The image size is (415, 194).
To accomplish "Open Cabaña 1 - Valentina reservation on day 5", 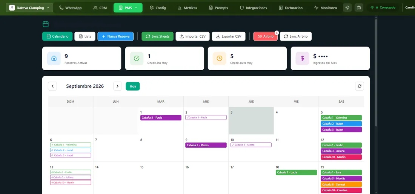I will click(x=341, y=118).
